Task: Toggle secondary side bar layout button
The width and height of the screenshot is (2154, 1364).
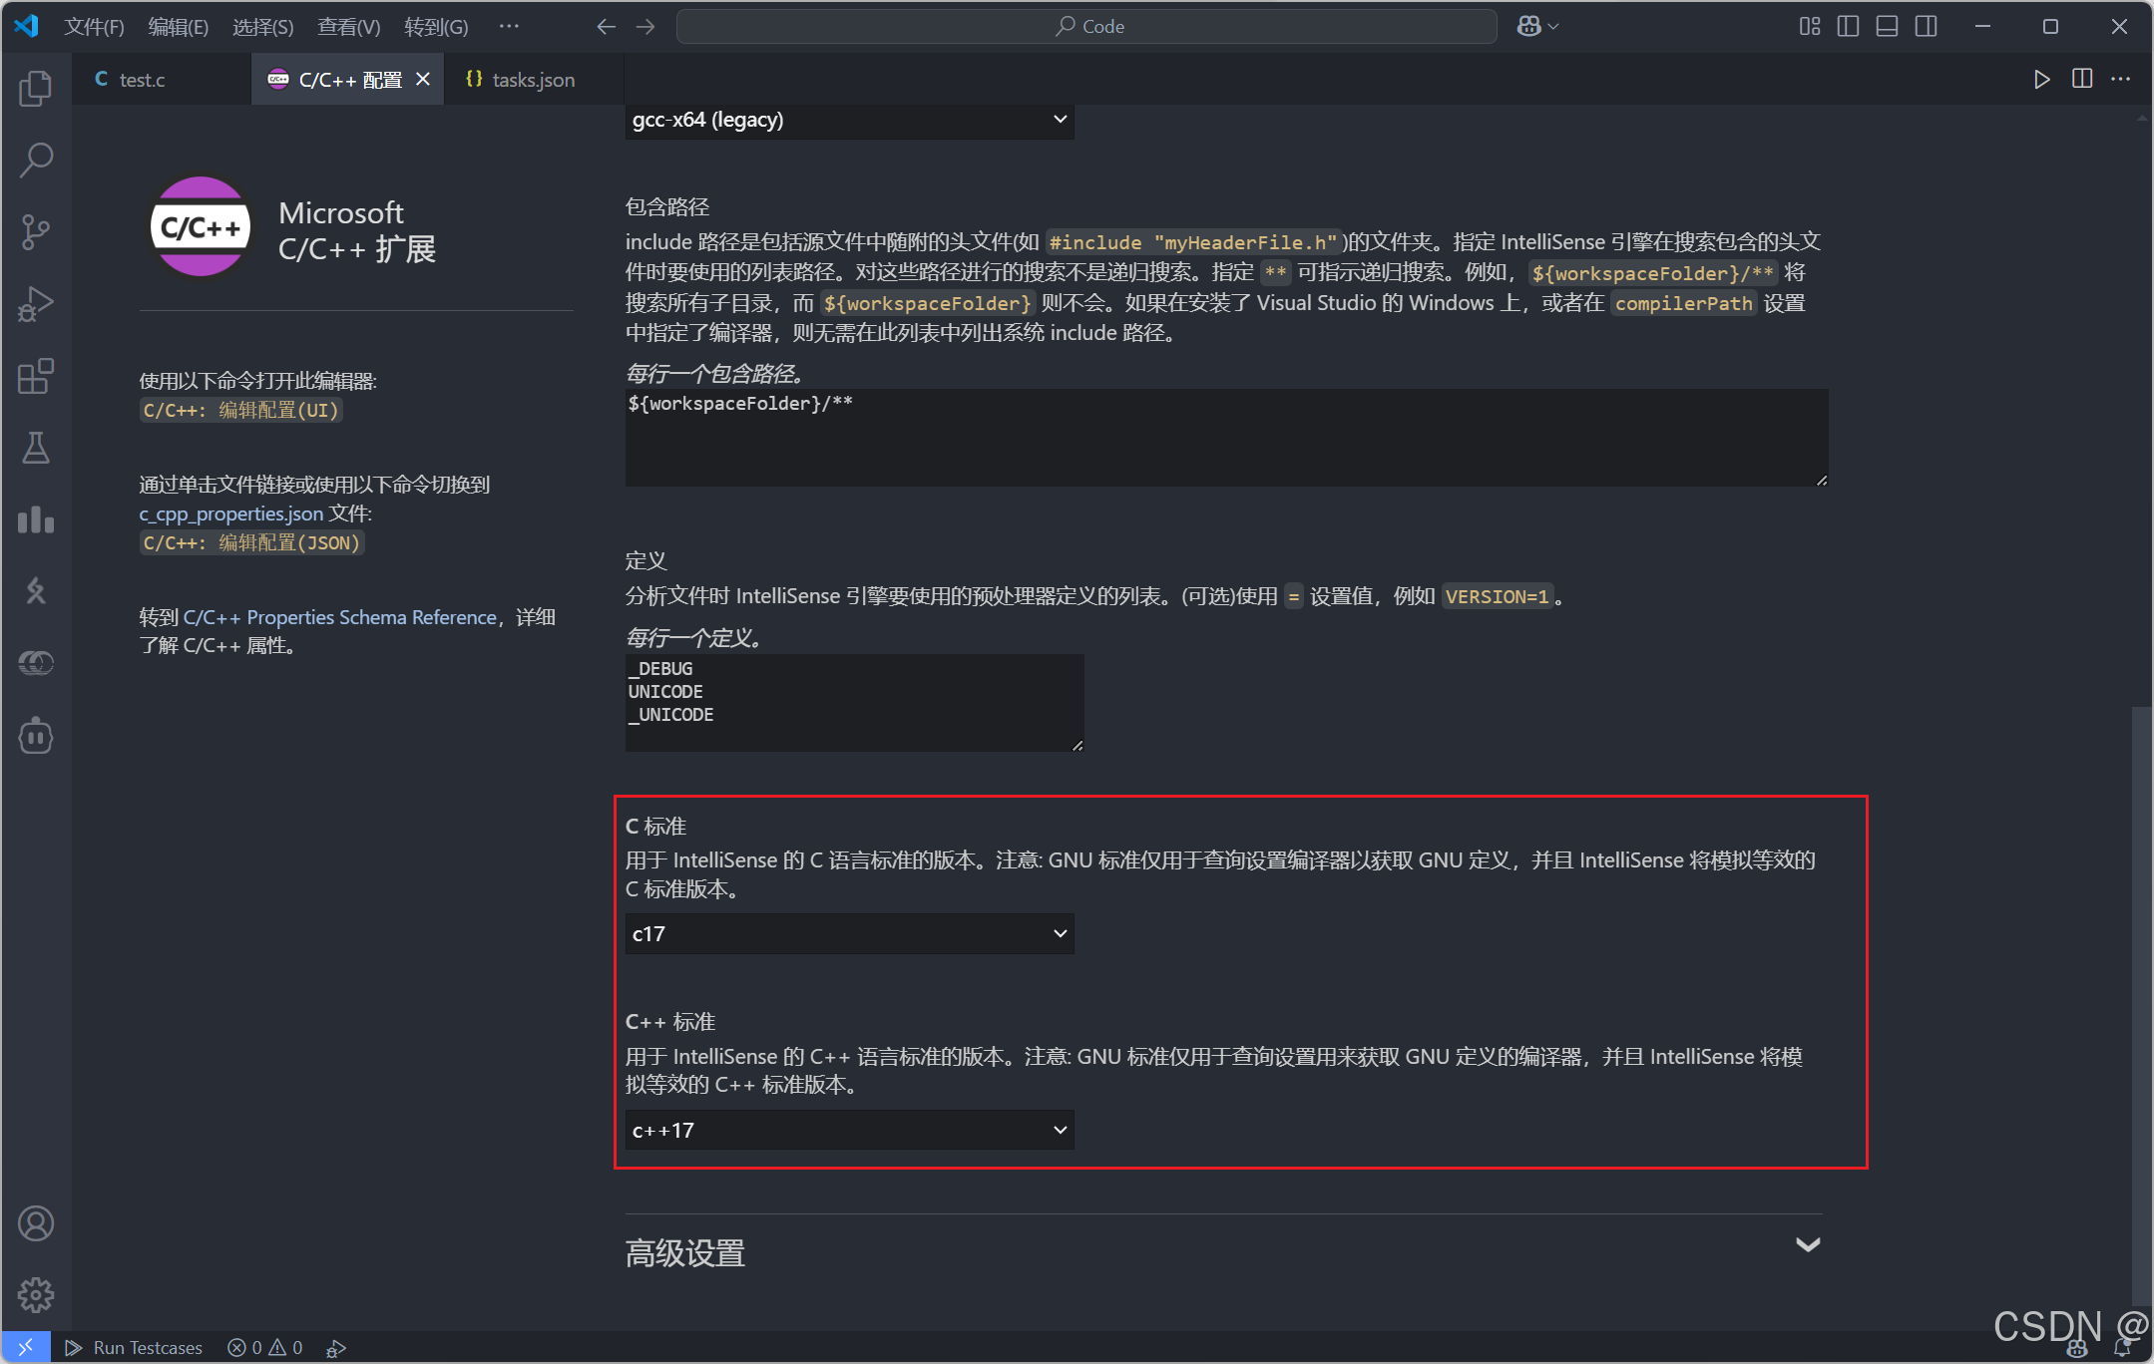Action: click(1927, 27)
